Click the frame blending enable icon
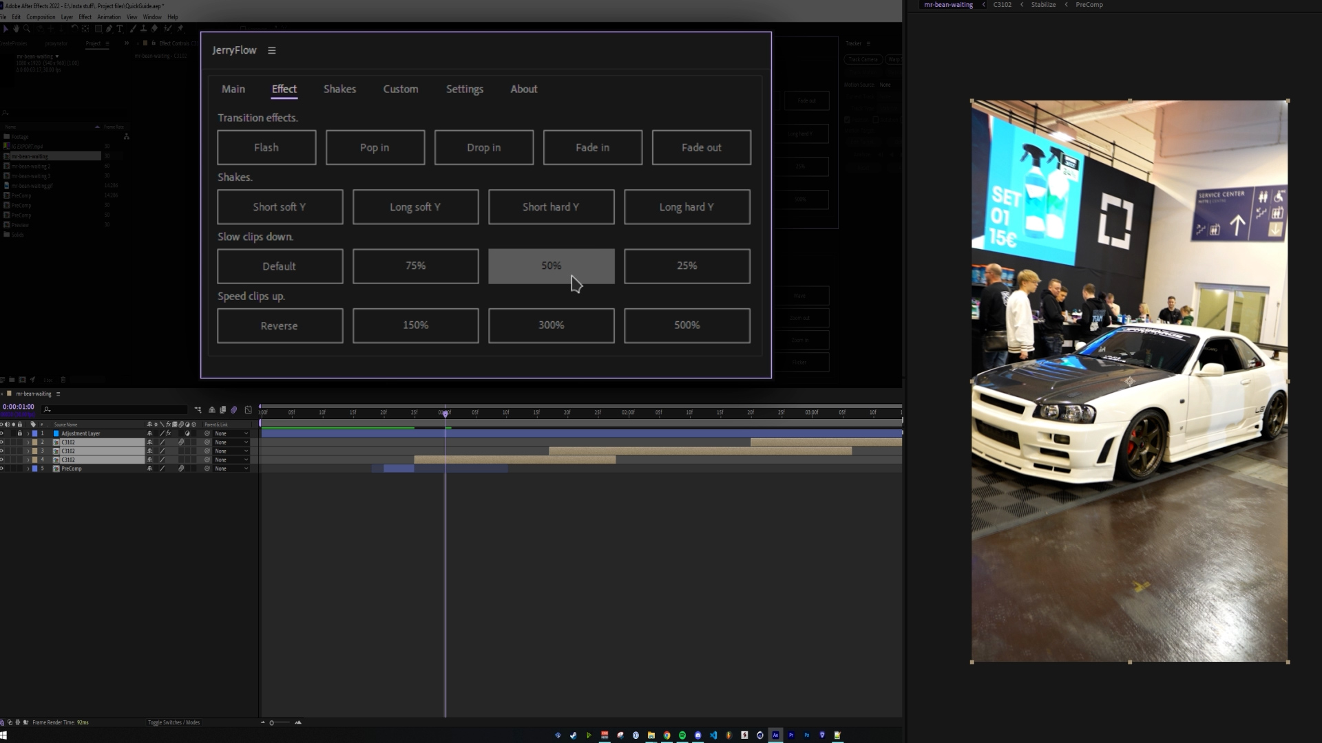This screenshot has width=1322, height=743. click(222, 410)
